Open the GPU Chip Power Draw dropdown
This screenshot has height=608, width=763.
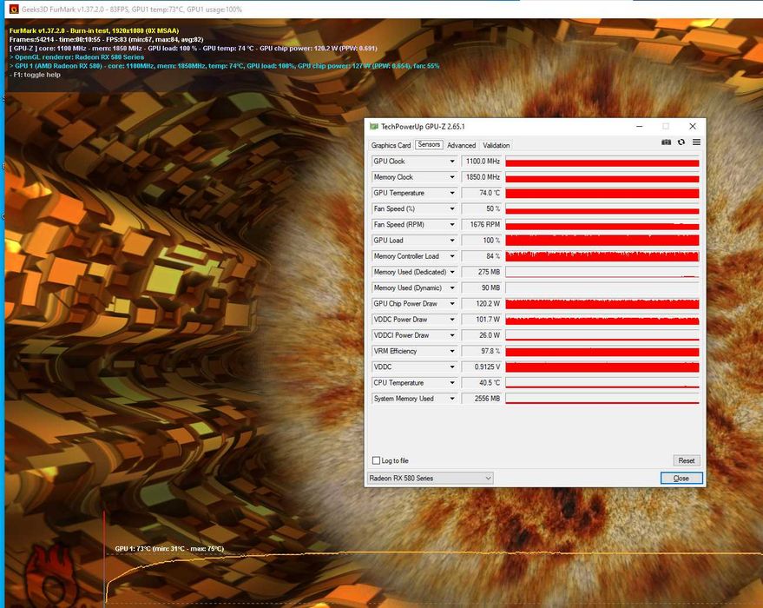(452, 304)
